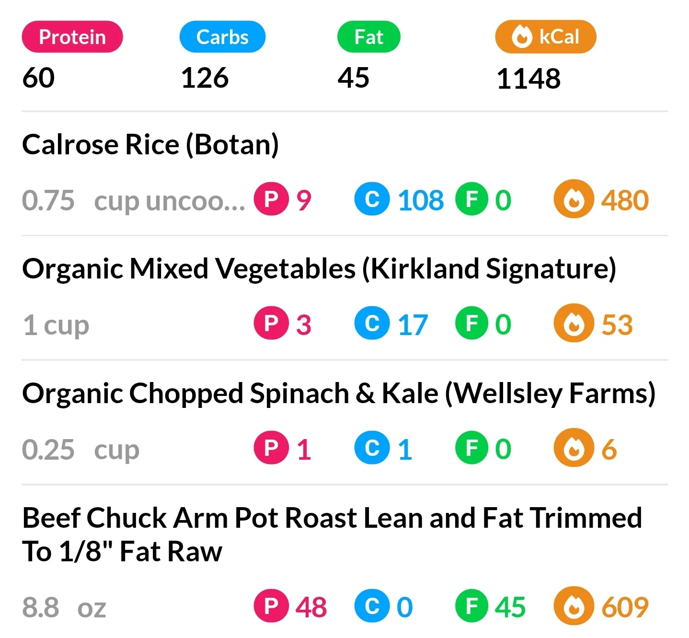Open the Calrose Rice (Botan) entry

150,144
